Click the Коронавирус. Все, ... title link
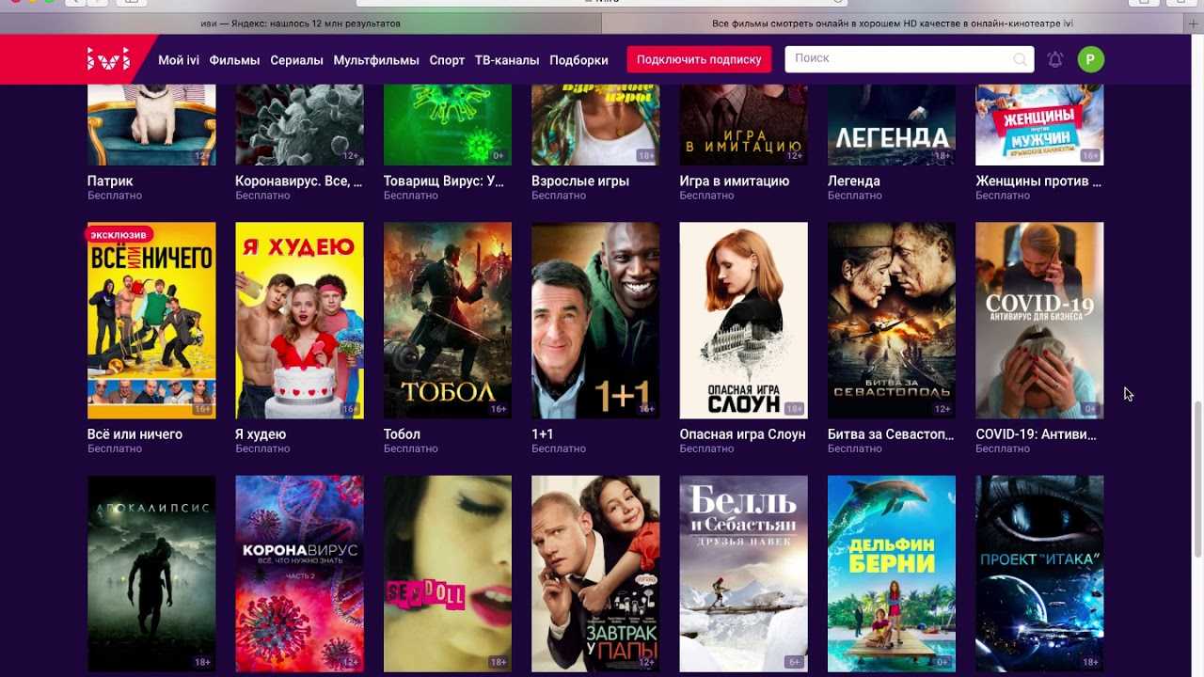The width and height of the screenshot is (1204, 677). tap(299, 181)
